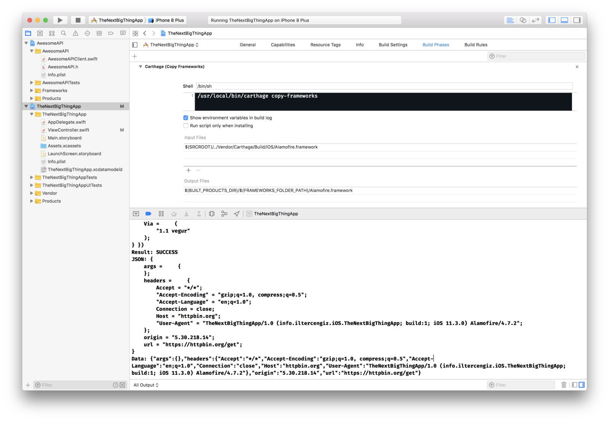Image resolution: width=609 pixels, height=422 pixels.
Task: Switch to the Resource Tags tab
Action: (x=325, y=45)
